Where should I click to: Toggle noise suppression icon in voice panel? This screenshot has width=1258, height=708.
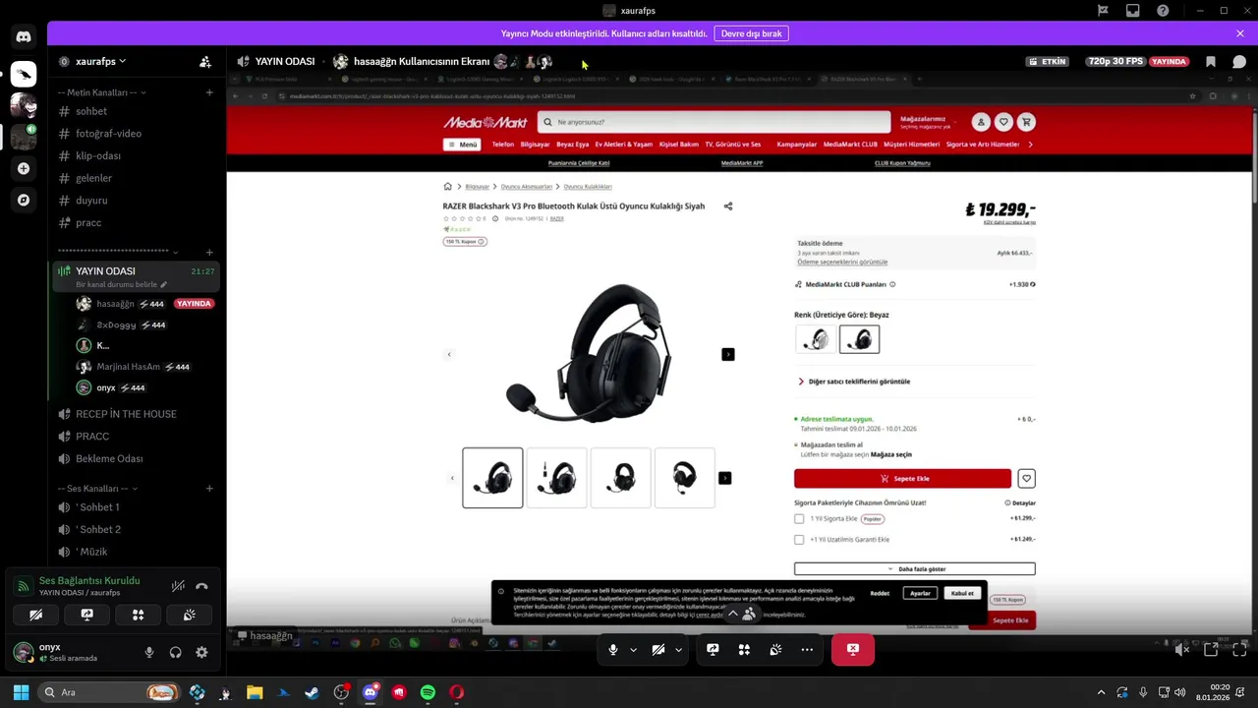click(178, 586)
